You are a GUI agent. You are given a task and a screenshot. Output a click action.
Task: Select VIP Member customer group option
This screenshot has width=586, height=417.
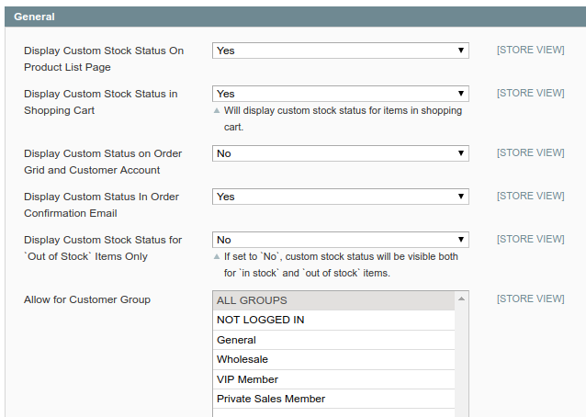click(x=333, y=379)
